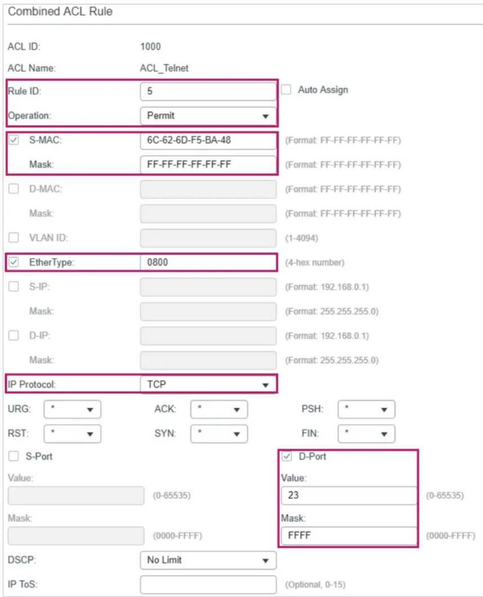Expand the FIN flag dropdown

point(366,434)
